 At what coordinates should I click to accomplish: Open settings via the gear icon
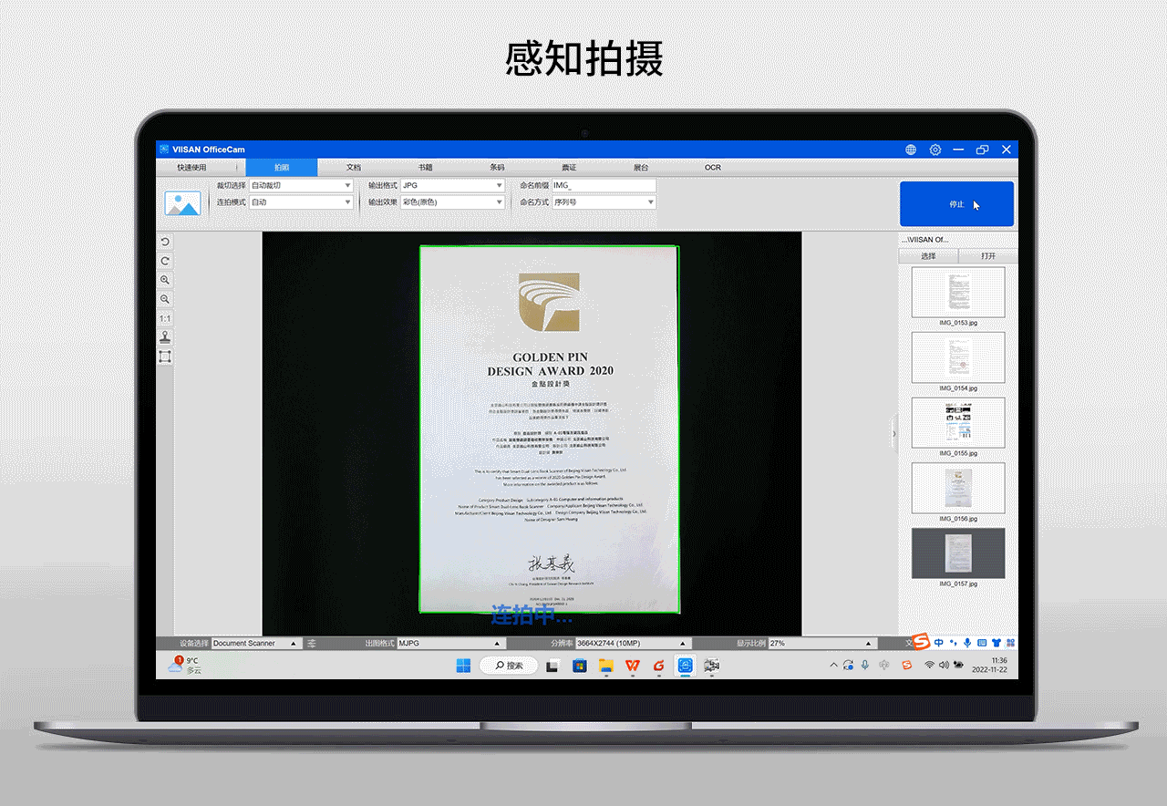(935, 150)
